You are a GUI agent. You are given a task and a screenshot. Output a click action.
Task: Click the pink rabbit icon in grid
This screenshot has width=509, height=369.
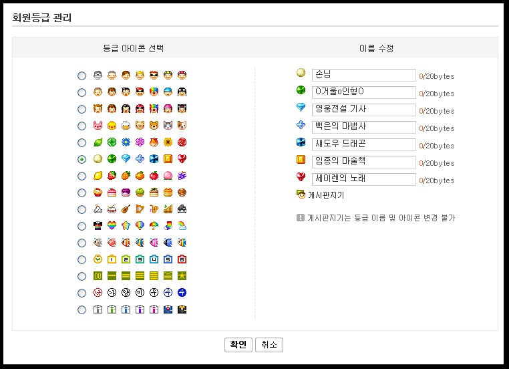98,126
